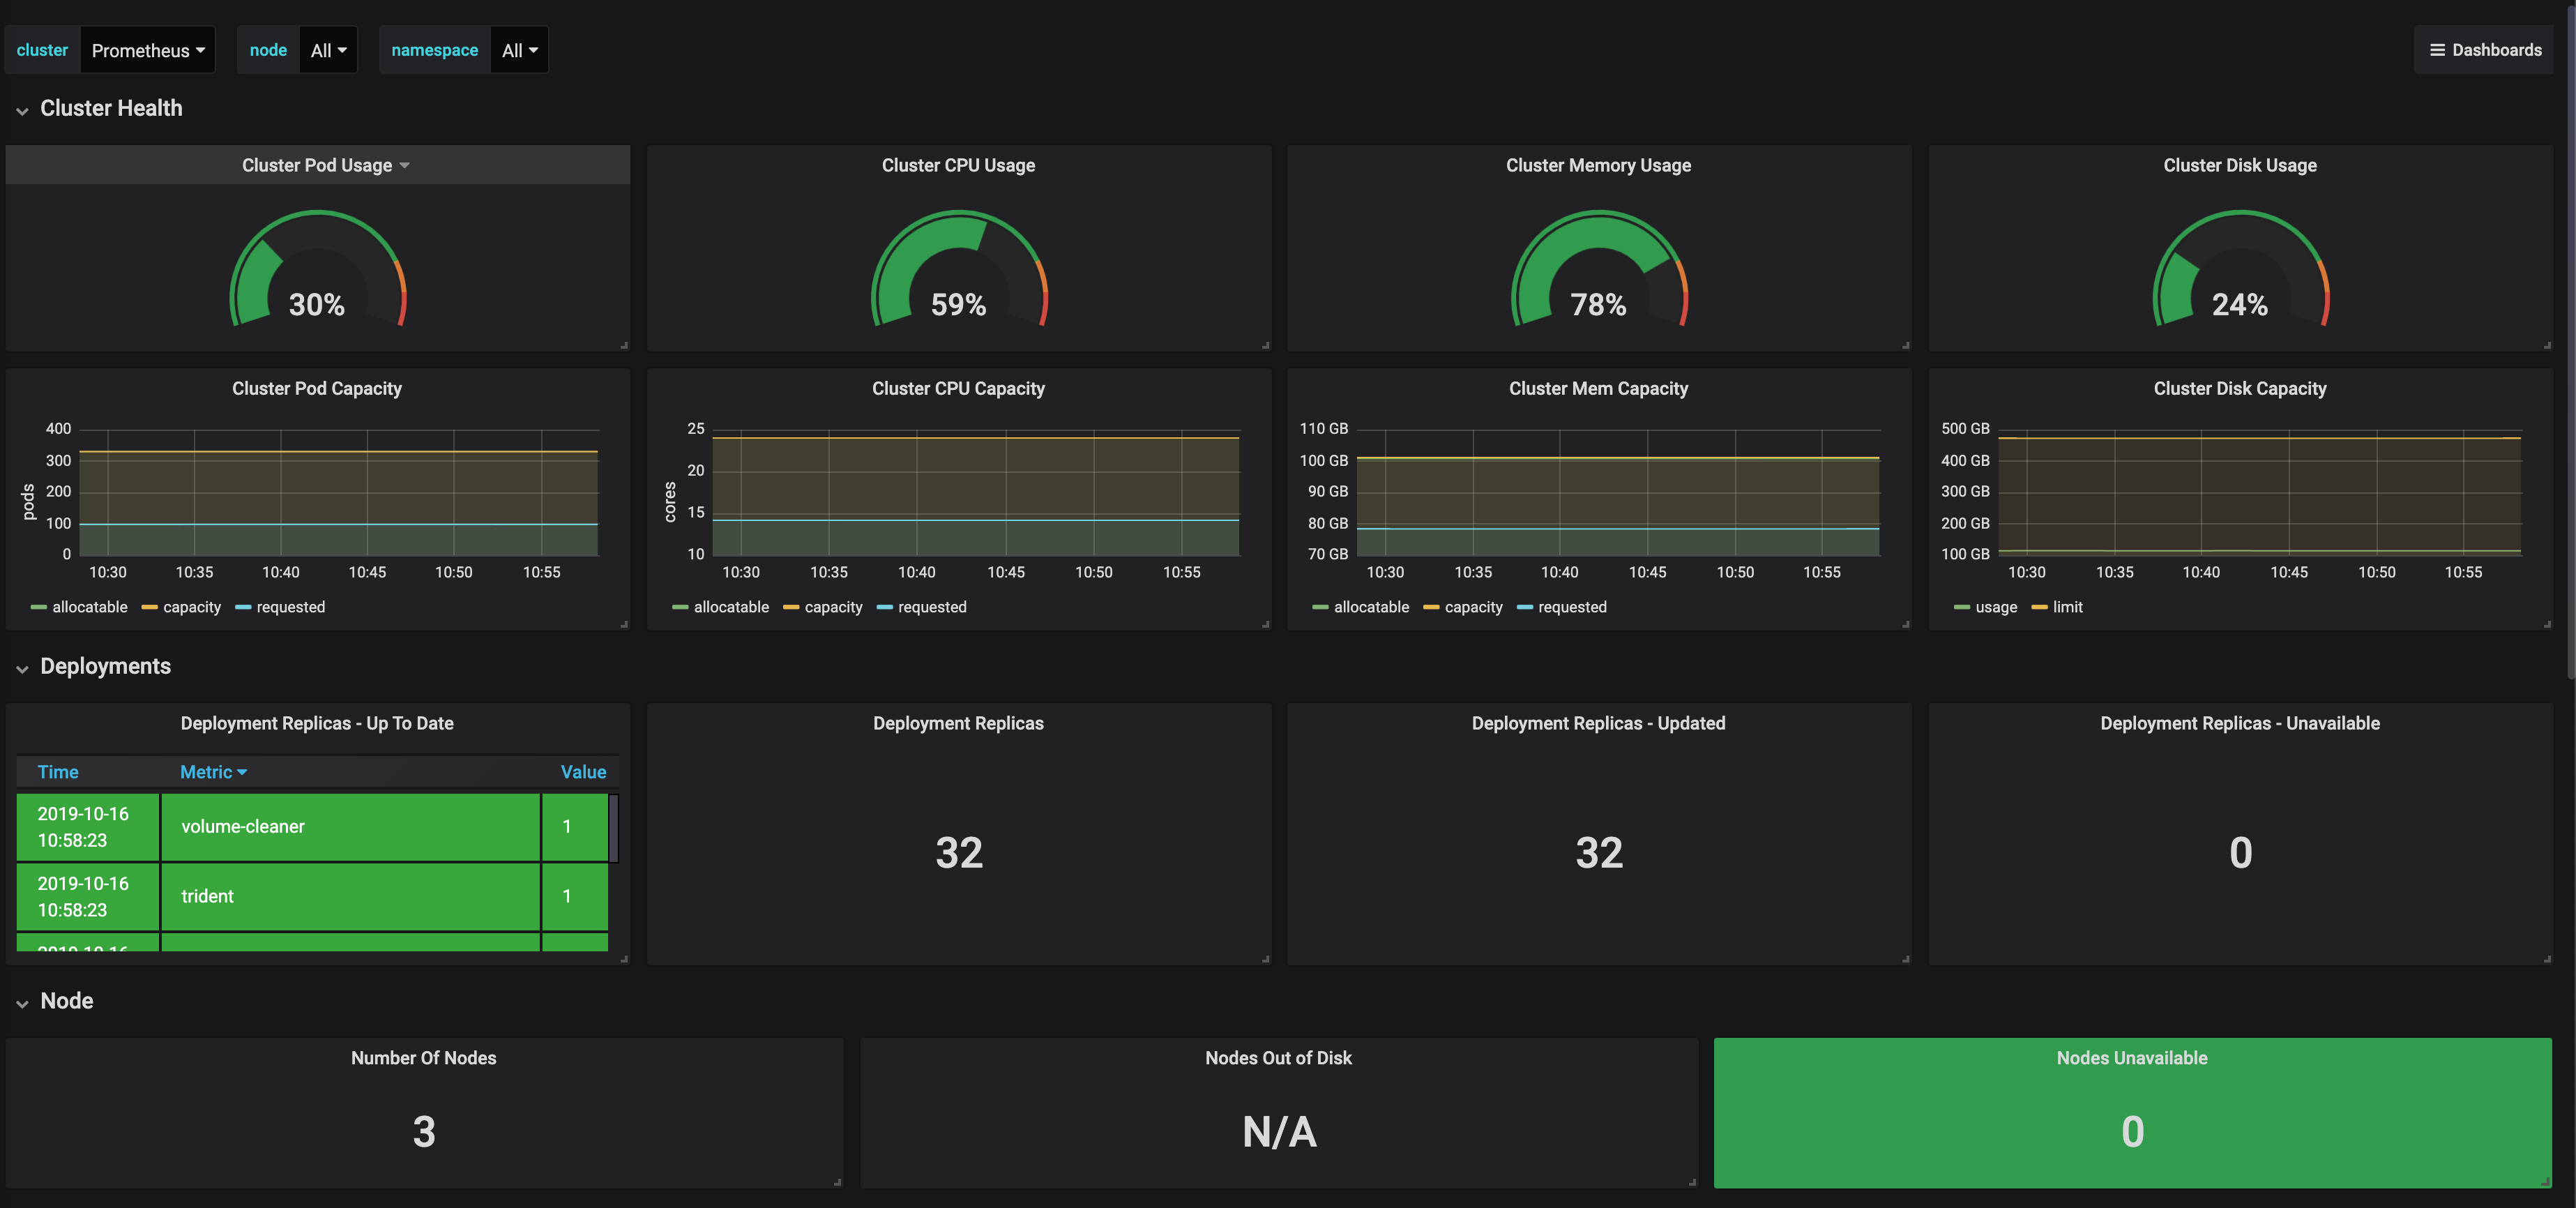Click the Cluster CPU Usage panel title
2576x1208 pixels.
click(958, 165)
